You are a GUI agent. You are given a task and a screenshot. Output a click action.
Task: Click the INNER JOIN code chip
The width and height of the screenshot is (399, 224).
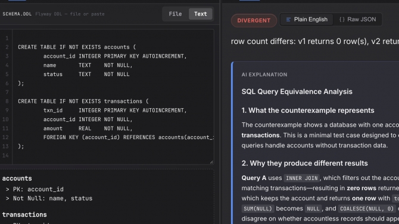(x=301, y=178)
